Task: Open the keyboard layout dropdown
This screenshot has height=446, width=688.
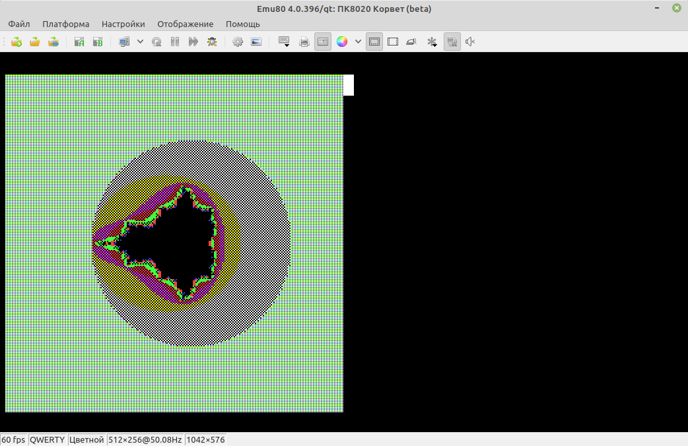Action: click(285, 42)
